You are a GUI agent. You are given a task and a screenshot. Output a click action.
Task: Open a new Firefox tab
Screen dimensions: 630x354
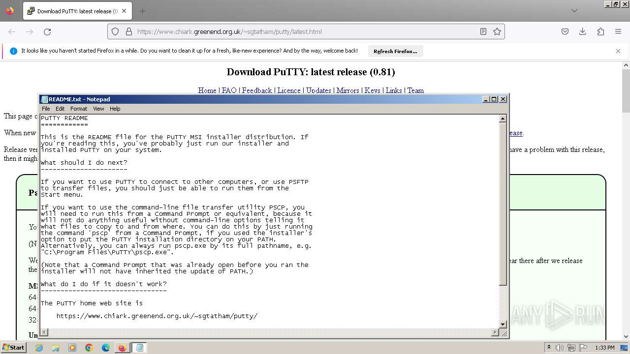coord(142,11)
